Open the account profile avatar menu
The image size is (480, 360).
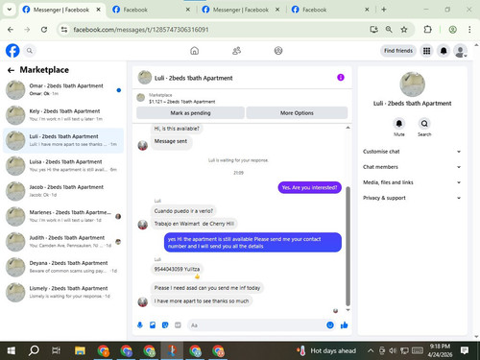tap(461, 51)
